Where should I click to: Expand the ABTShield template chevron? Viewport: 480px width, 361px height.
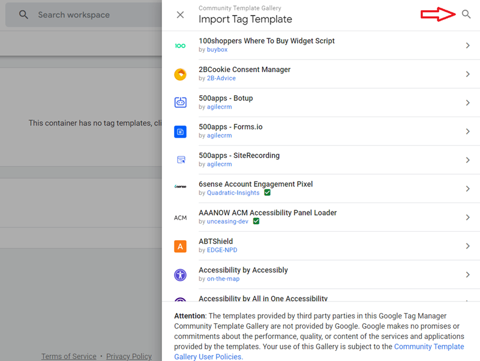467,246
